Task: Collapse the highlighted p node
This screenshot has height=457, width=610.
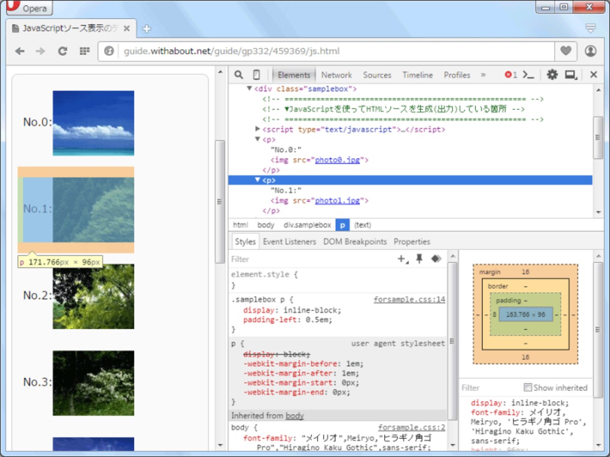Action: (x=258, y=180)
